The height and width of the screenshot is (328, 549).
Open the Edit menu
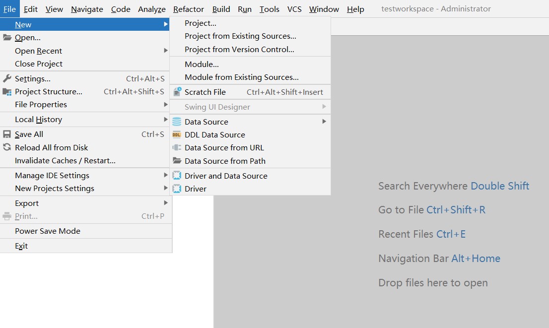tap(30, 9)
